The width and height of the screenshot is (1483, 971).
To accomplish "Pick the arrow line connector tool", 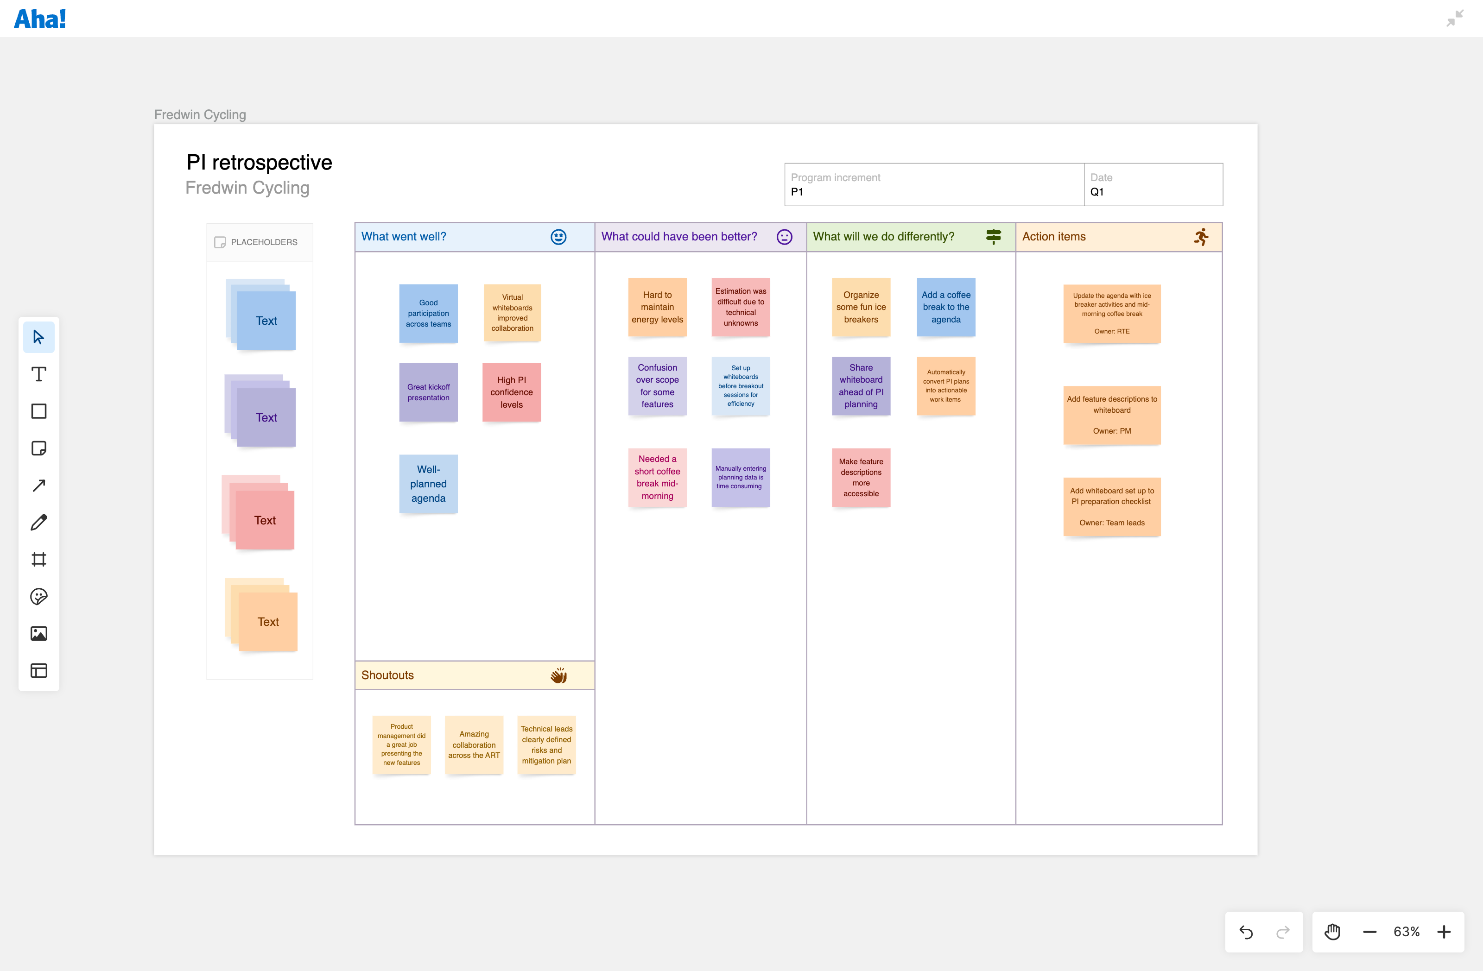I will point(38,485).
